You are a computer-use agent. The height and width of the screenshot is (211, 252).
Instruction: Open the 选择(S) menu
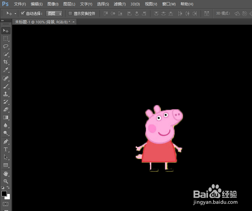point(103,4)
